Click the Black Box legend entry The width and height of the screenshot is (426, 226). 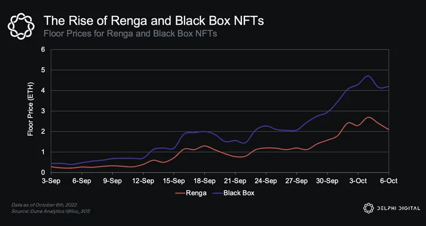[233, 193]
